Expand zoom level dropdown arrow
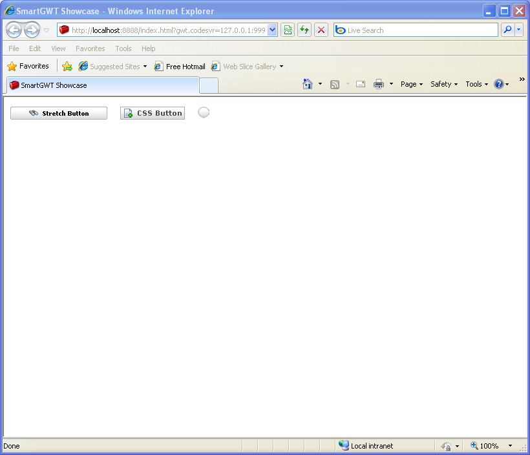Screen dimensions: 530x455 tap(510, 446)
